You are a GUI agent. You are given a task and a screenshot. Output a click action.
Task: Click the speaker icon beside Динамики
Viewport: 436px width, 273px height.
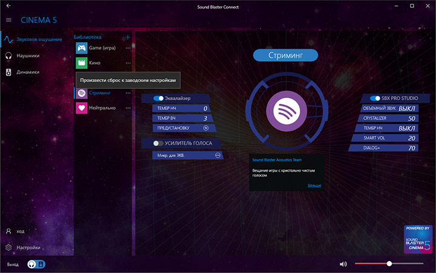coord(8,72)
